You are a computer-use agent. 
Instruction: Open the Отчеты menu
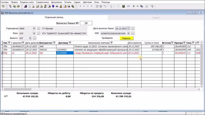point(68,2)
